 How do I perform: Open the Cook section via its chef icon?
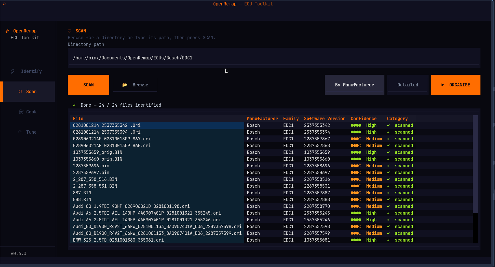21,112
